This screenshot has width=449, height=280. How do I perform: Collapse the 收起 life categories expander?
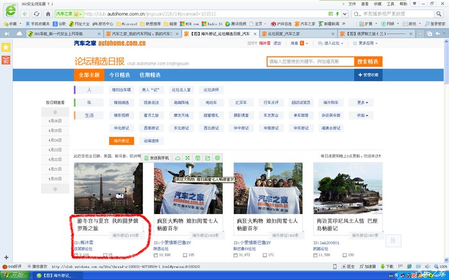tap(364, 115)
